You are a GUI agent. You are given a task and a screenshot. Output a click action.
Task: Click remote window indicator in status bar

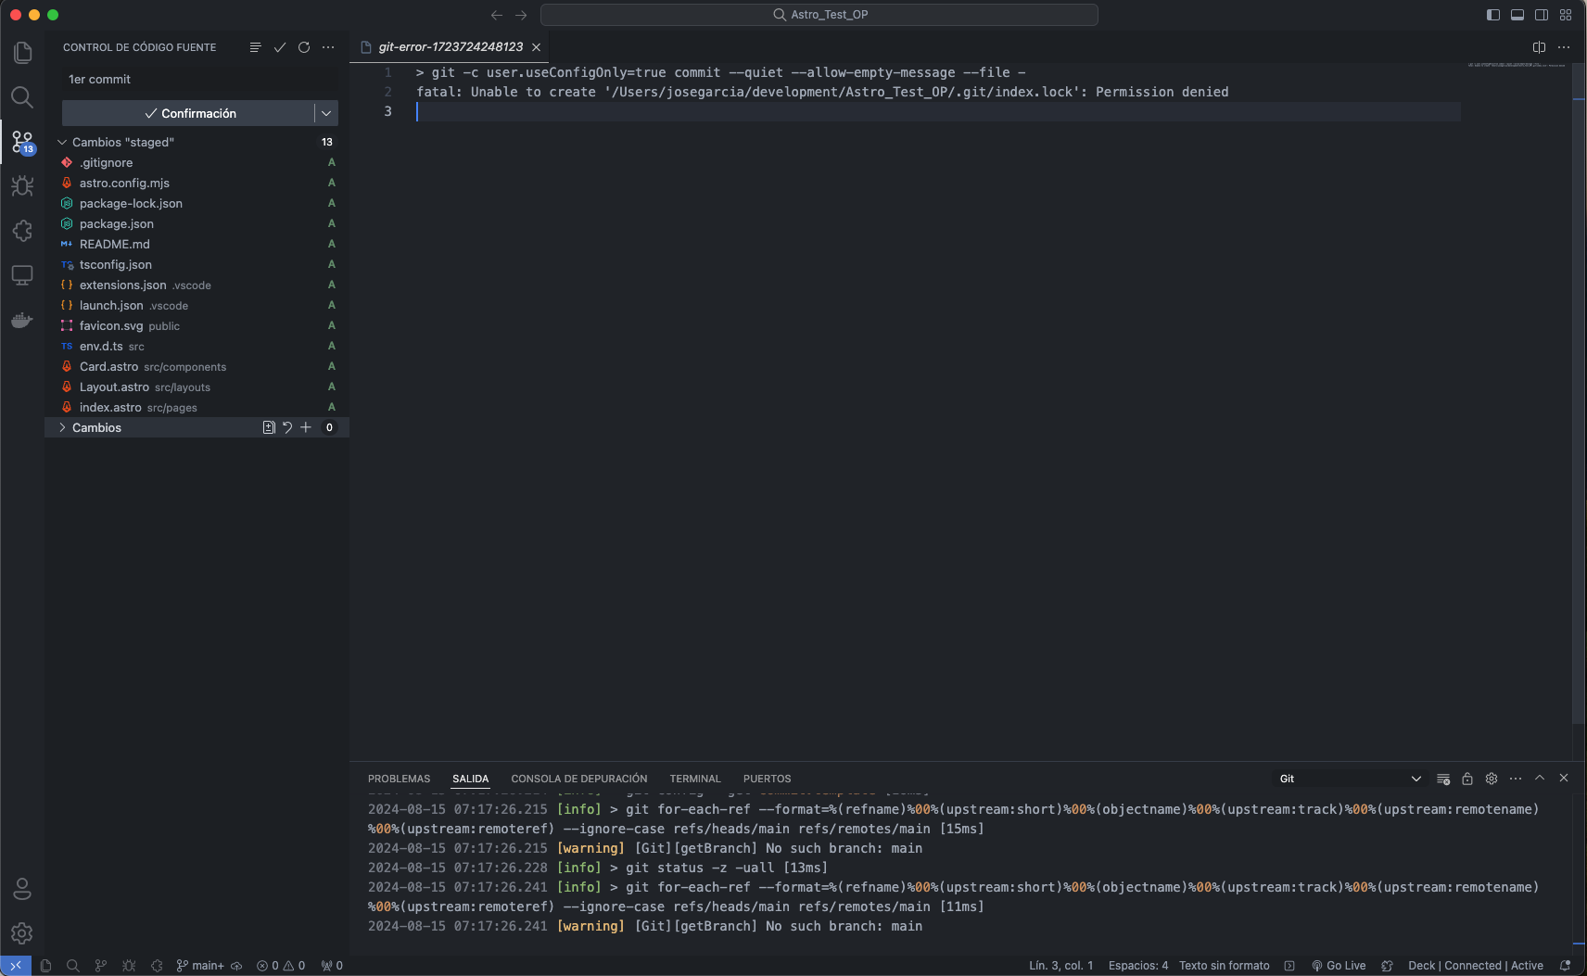[x=16, y=966]
